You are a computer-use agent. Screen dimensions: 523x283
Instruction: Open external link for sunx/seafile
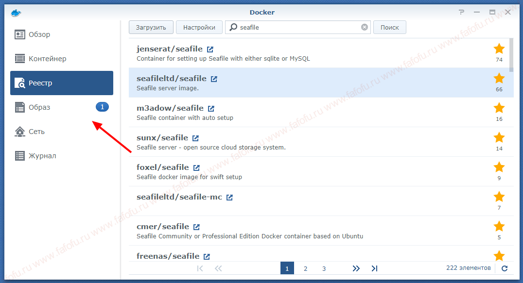click(x=196, y=138)
